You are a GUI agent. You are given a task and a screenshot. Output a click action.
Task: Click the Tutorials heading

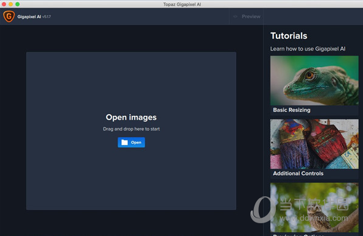[289, 36]
